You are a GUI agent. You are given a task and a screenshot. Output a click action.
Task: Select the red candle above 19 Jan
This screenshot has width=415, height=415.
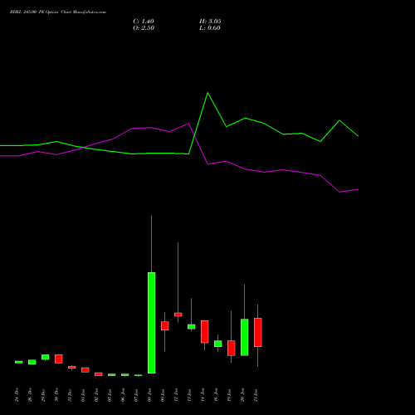[231, 348]
